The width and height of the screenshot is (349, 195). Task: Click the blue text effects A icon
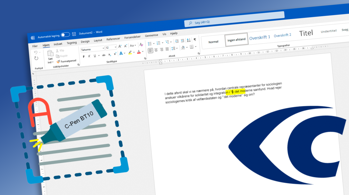[x=121, y=53]
